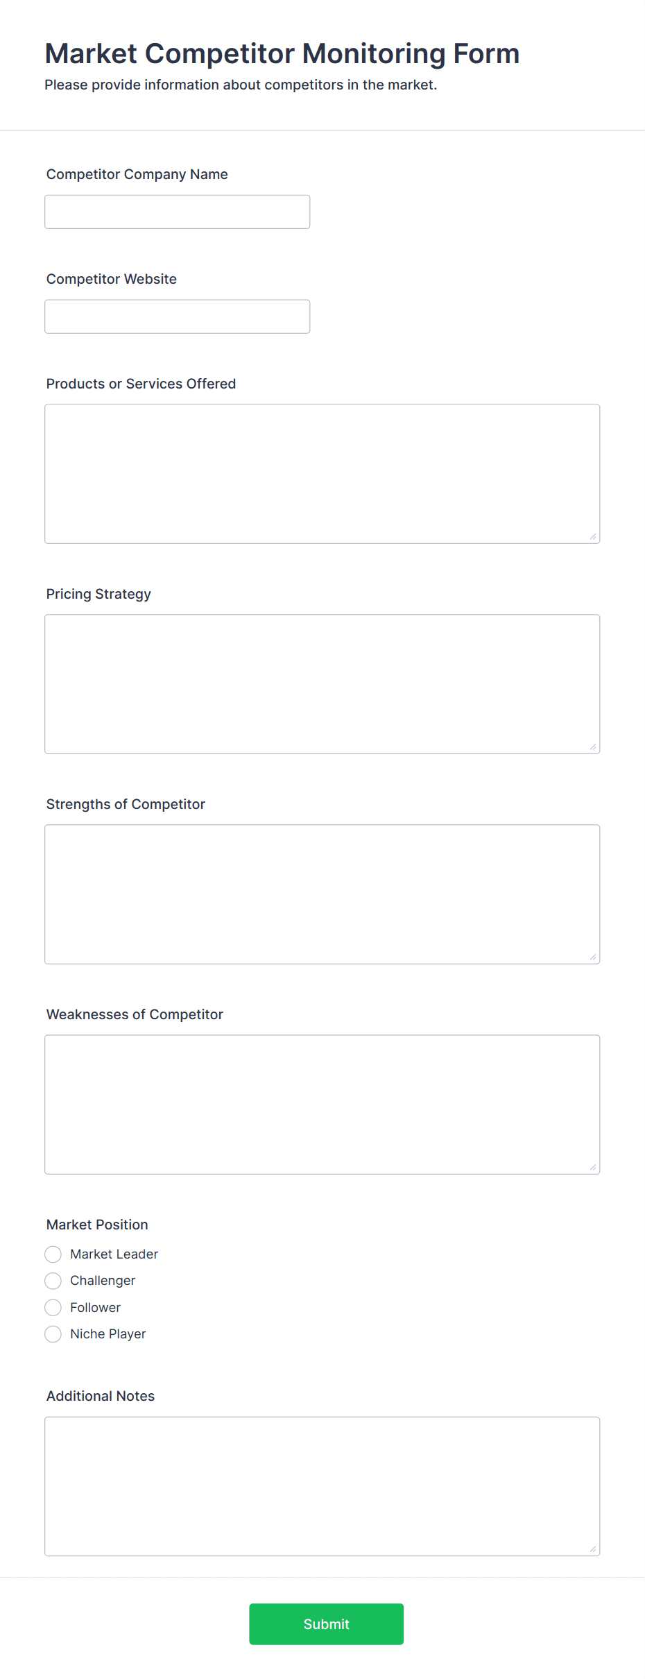Click the Challenger option label text
Viewport: 645px width, 1679px height.
tap(103, 1281)
